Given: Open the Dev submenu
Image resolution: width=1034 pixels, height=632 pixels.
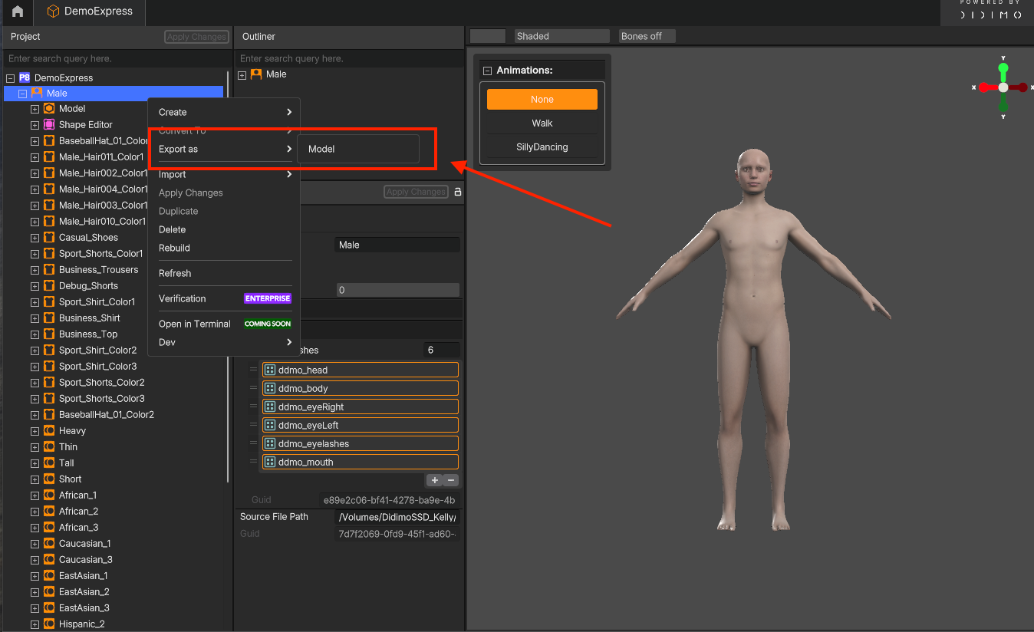Looking at the screenshot, I should point(225,342).
